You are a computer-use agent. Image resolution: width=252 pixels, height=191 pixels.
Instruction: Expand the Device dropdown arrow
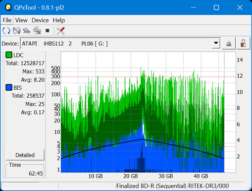tap(216, 43)
